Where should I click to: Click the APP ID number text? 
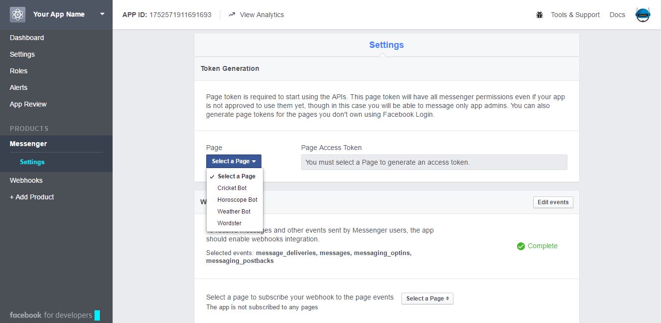pos(180,15)
